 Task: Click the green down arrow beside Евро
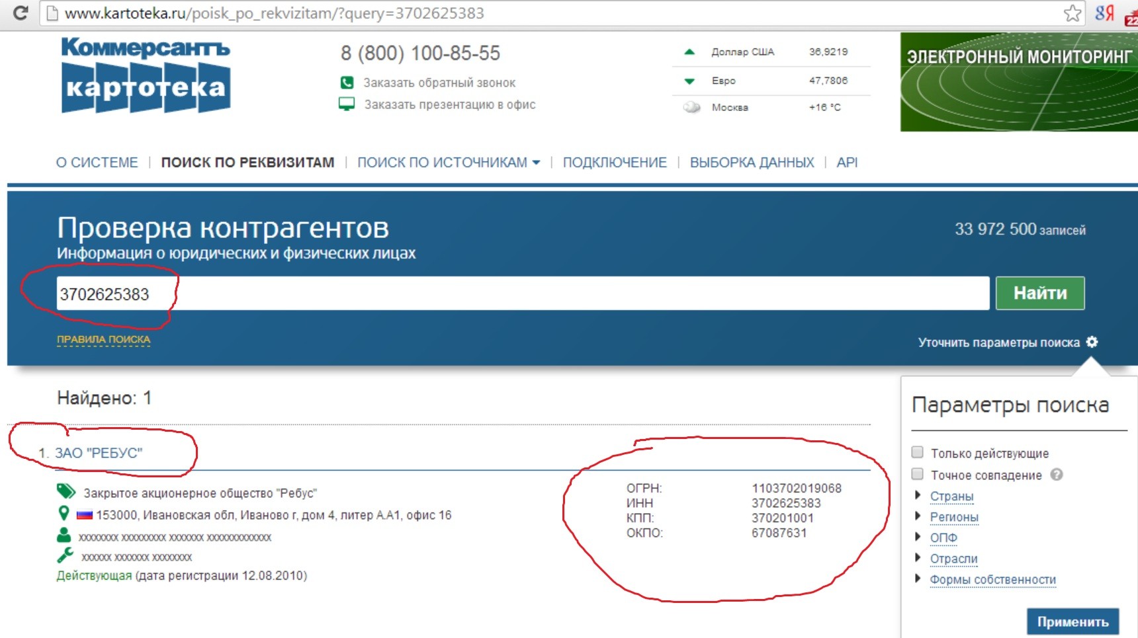[x=689, y=81]
